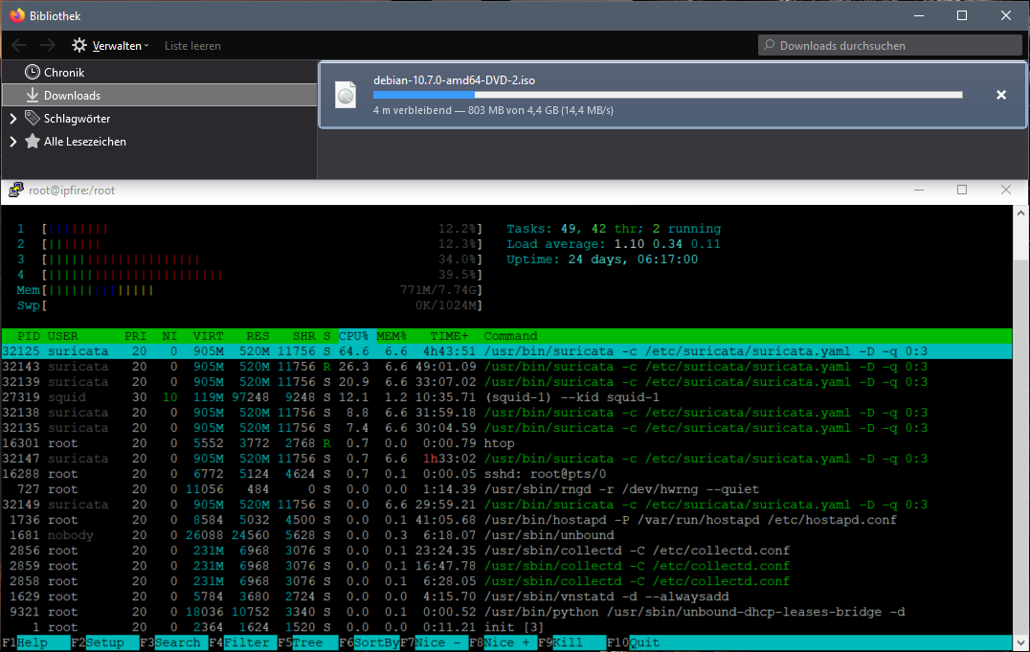Click F10 Quit in htop footer
Viewport: 1030px width, 652px height.
[x=634, y=642]
